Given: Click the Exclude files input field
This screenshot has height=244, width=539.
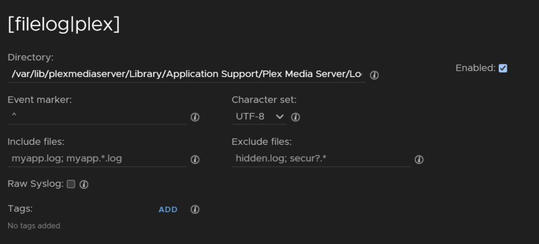Looking at the screenshot, I should [x=321, y=159].
